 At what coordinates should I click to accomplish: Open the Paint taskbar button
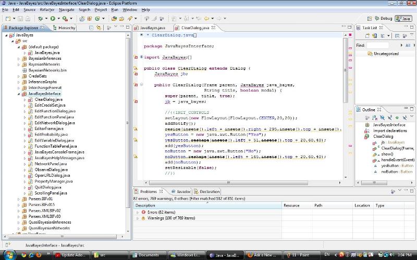[x=301, y=255]
